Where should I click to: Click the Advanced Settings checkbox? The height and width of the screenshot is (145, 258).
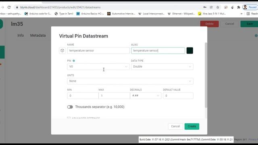[69, 118]
